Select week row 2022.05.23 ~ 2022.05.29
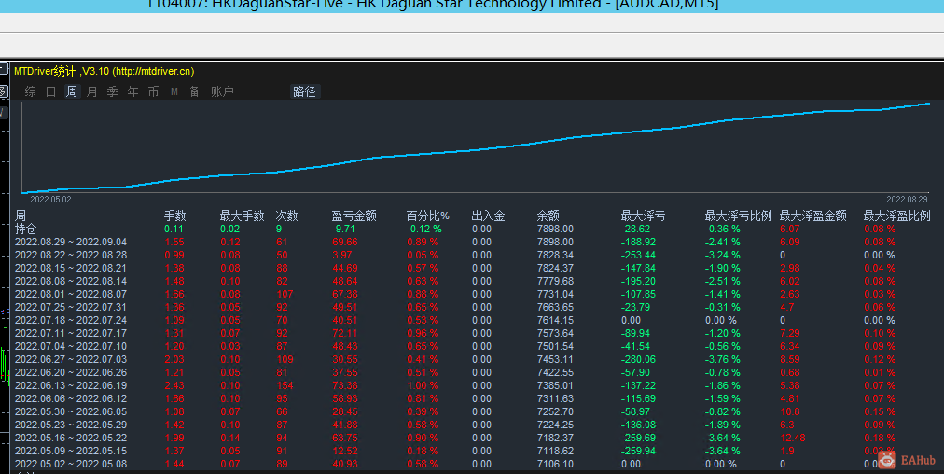Viewport: 944px width, 474px height. pos(71,425)
